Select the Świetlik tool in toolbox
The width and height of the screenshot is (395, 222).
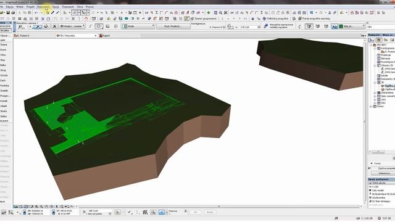(x=4, y=91)
